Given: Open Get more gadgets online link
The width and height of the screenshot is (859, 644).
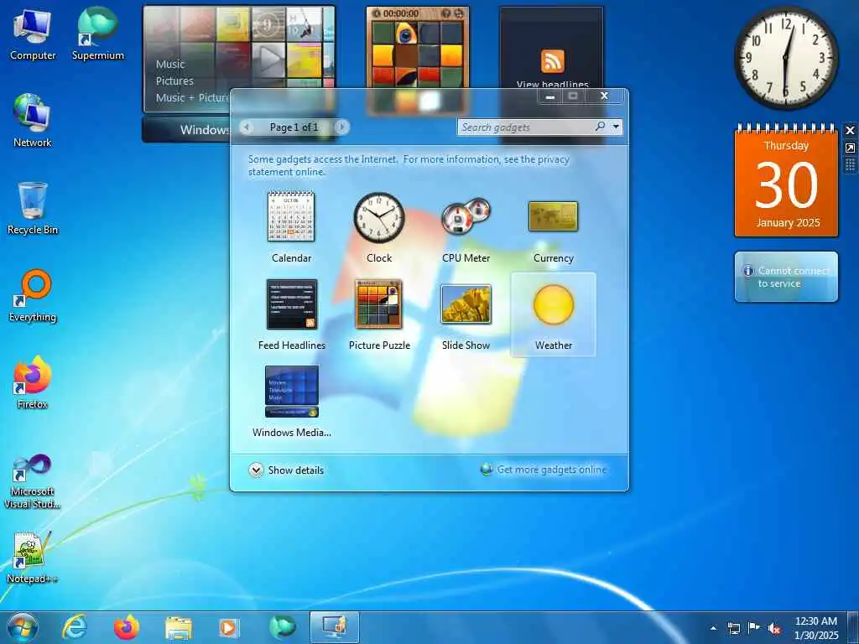Looking at the screenshot, I should click(552, 470).
